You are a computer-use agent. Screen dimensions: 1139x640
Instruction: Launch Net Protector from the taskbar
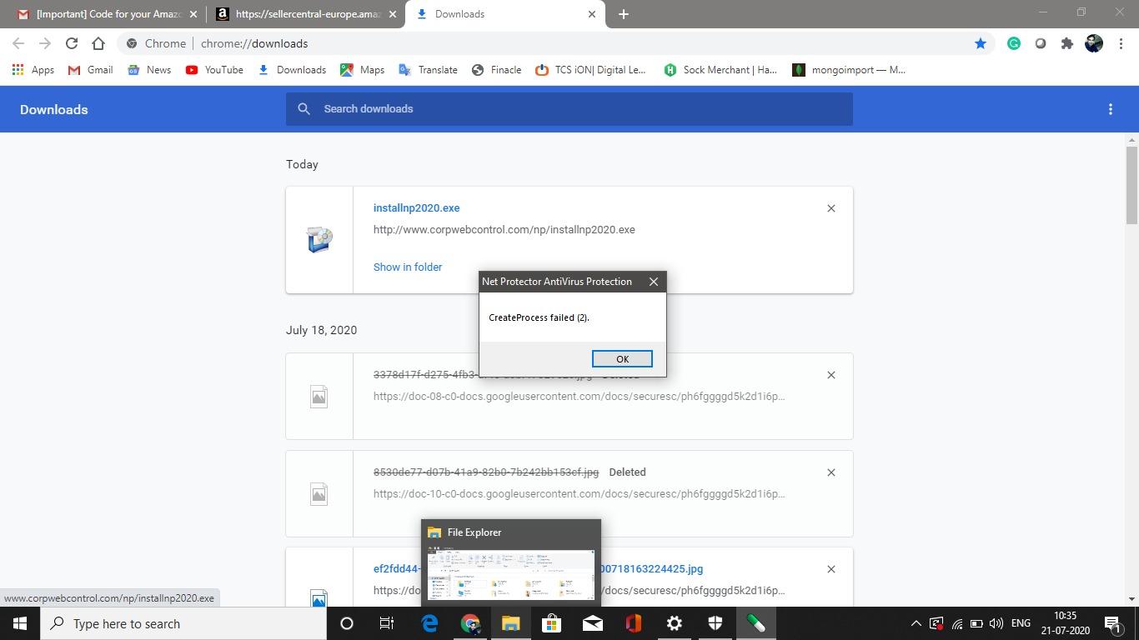(755, 623)
